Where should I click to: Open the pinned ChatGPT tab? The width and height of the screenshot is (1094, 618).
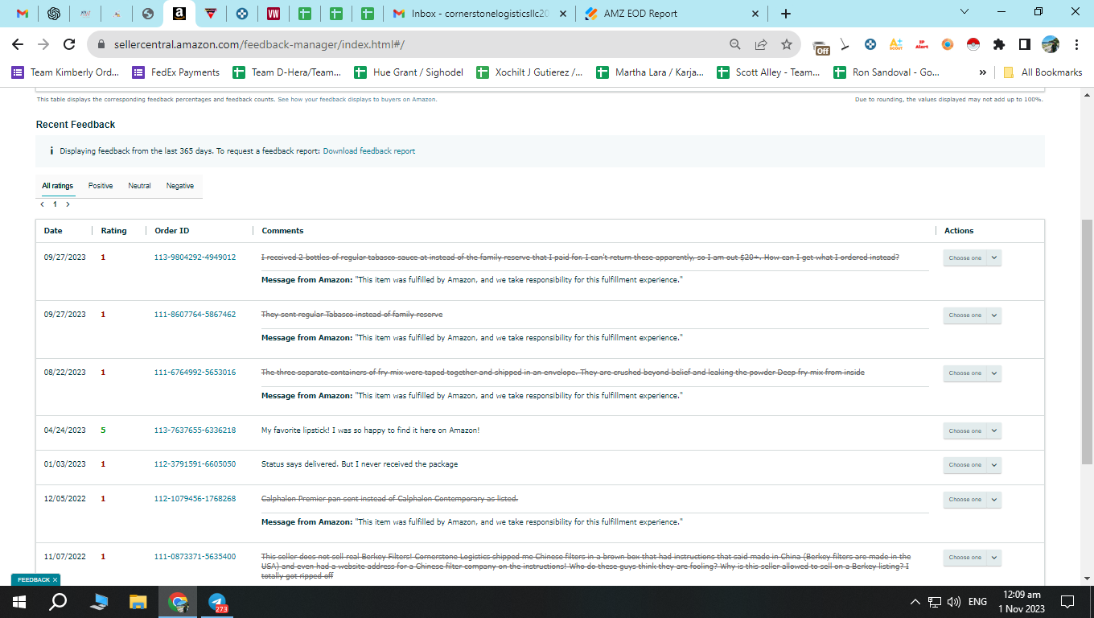click(54, 14)
